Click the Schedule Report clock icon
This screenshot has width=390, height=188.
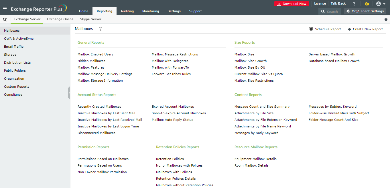pos(311,29)
